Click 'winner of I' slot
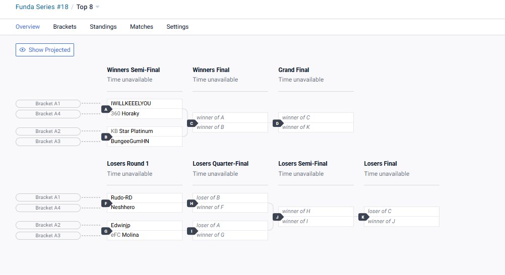The image size is (505, 275). coord(316,221)
